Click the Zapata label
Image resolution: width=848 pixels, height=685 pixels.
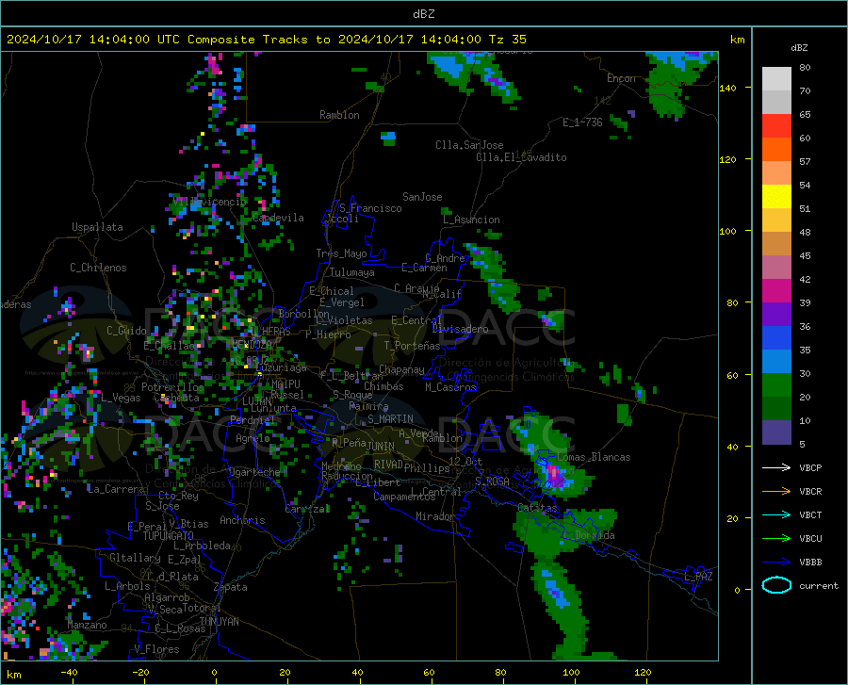point(231,587)
